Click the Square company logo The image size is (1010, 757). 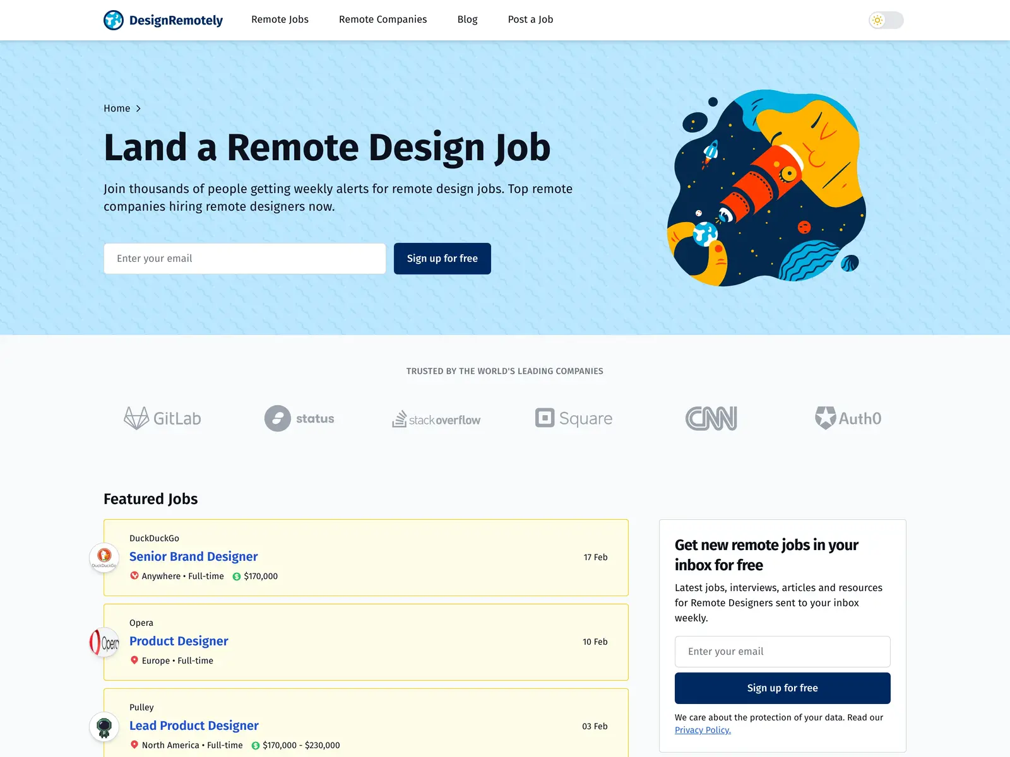574,418
